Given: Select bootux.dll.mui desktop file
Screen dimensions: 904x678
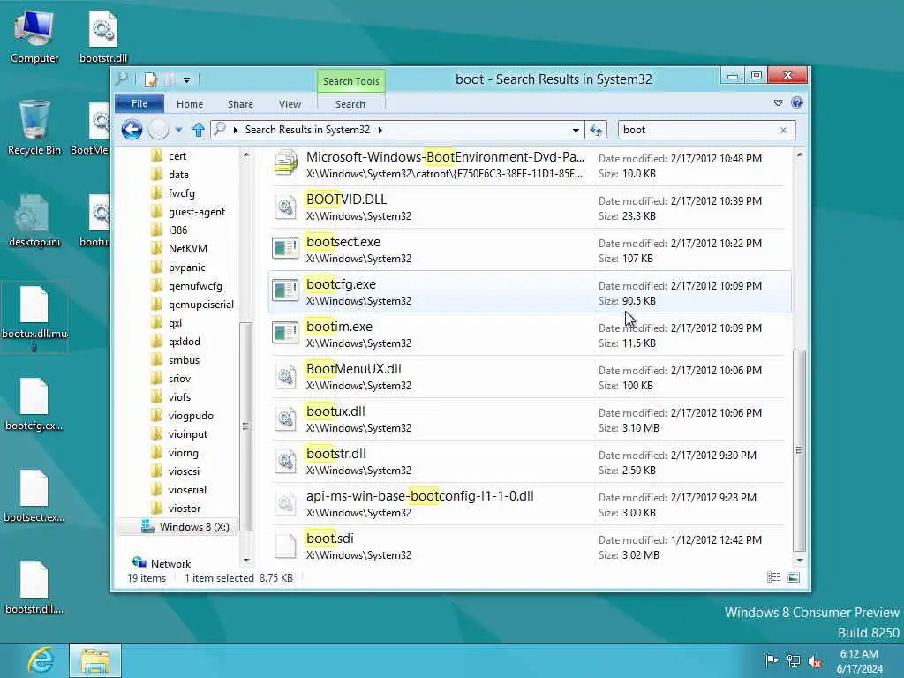Looking at the screenshot, I should (34, 318).
